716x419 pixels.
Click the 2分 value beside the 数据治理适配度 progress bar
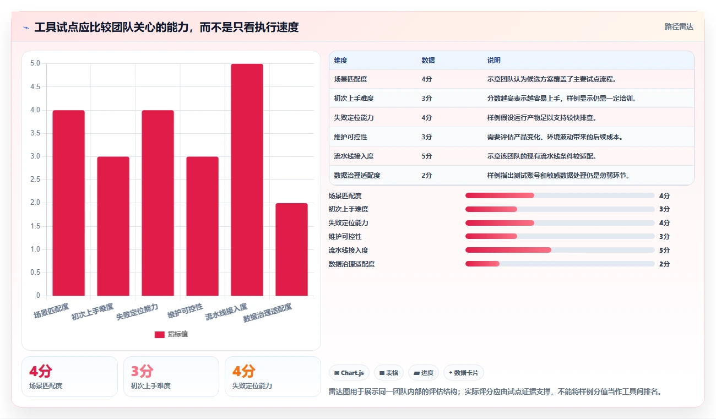tap(664, 264)
